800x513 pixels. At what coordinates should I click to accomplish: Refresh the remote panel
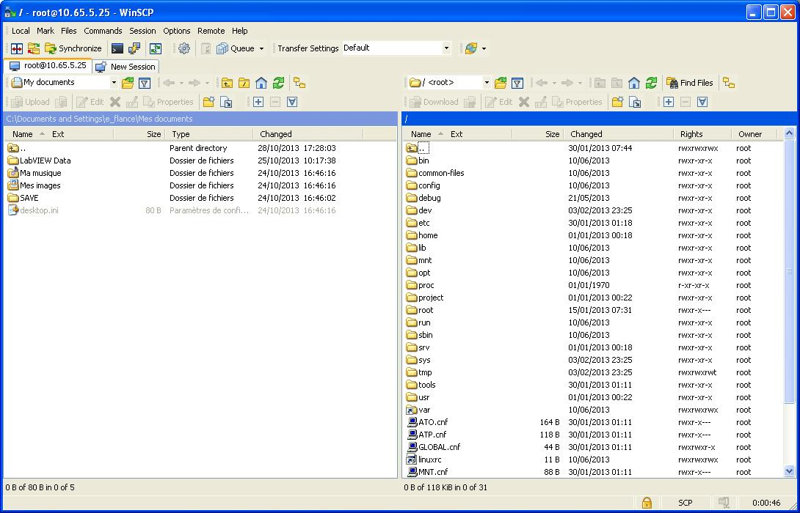[x=652, y=83]
